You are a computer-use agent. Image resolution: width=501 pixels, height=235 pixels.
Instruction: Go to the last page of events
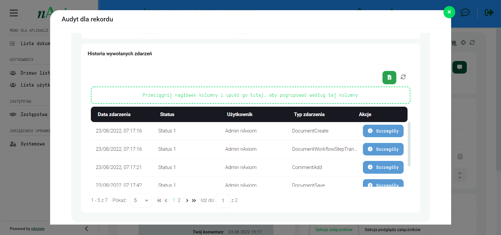pos(194,201)
